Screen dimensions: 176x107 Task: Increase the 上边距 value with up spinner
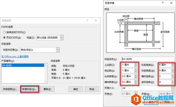coord(136,64)
